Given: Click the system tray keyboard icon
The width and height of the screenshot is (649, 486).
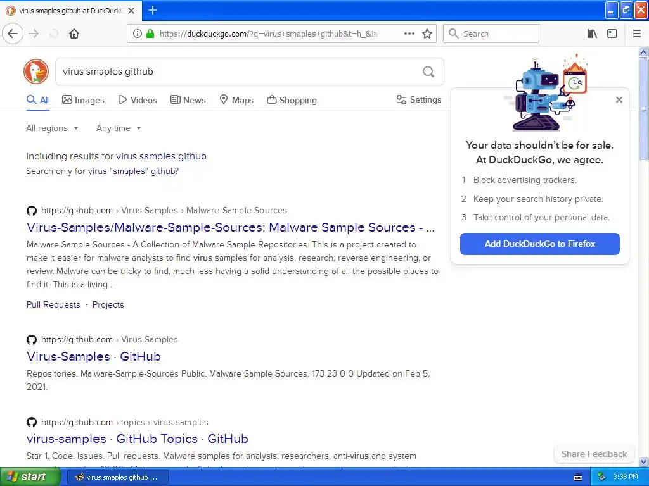Looking at the screenshot, I should coord(578,477).
